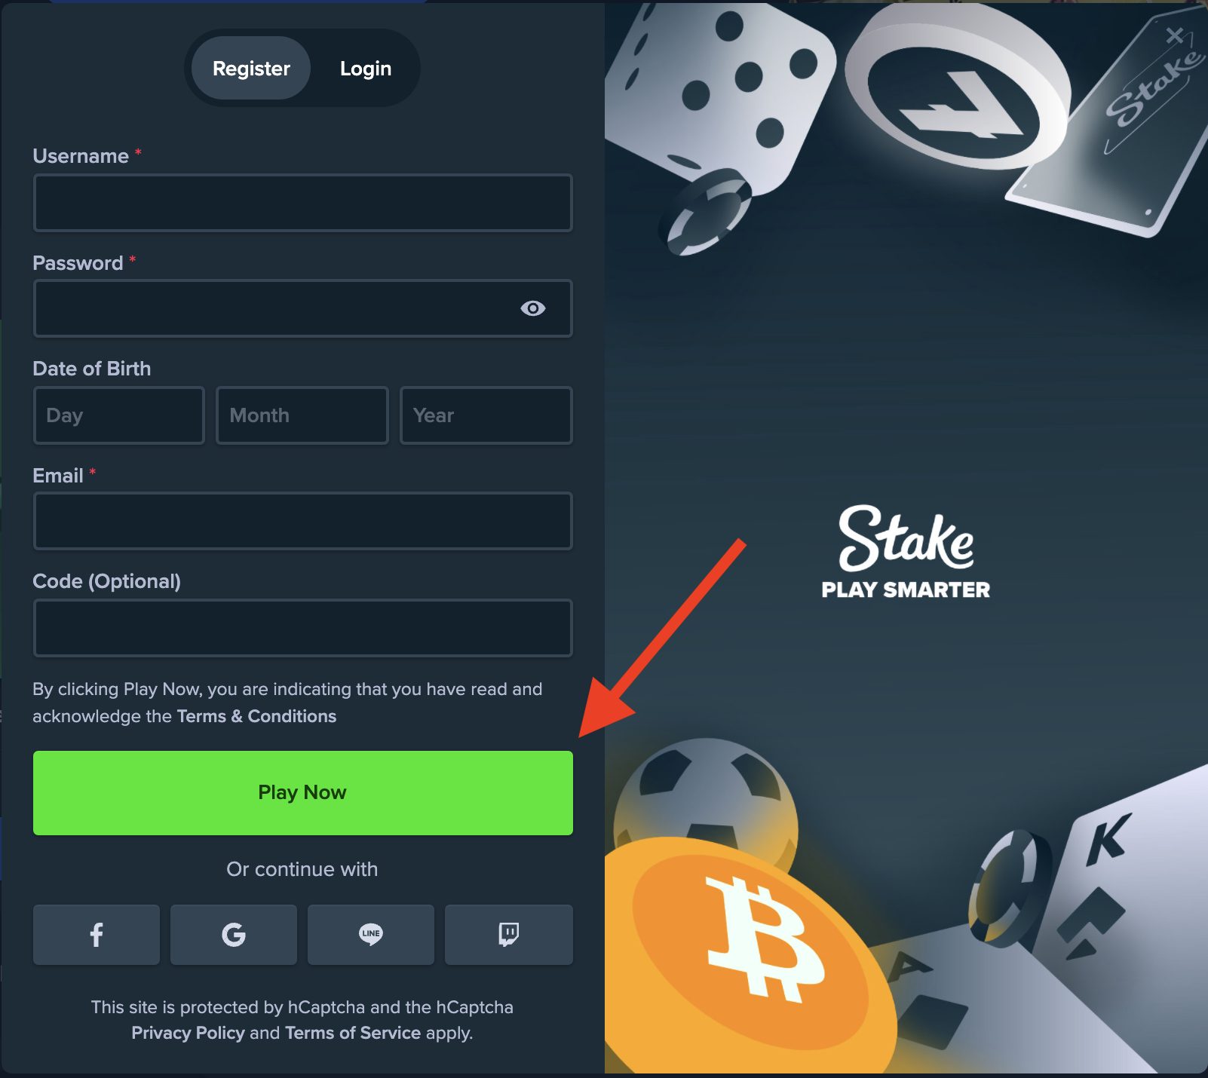Image resolution: width=1208 pixels, height=1078 pixels.
Task: Open the hCaptcha Terms of Service link
Action: [353, 1033]
